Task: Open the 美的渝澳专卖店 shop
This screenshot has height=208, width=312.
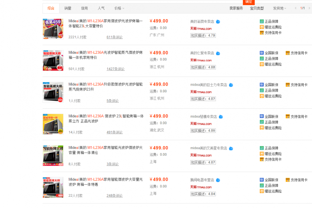Action: [x=202, y=21]
